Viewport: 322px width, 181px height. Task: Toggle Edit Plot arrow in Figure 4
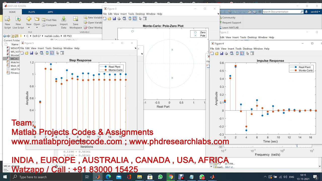(x=248, y=54)
